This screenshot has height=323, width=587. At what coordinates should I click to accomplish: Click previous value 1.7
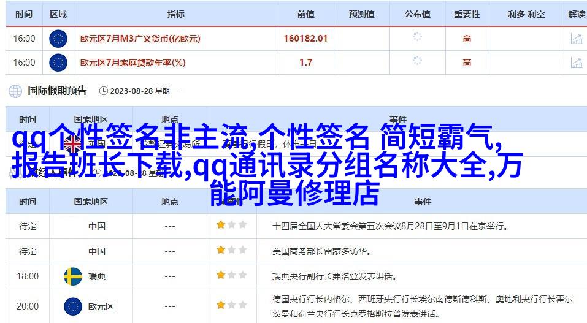pyautogui.click(x=305, y=63)
